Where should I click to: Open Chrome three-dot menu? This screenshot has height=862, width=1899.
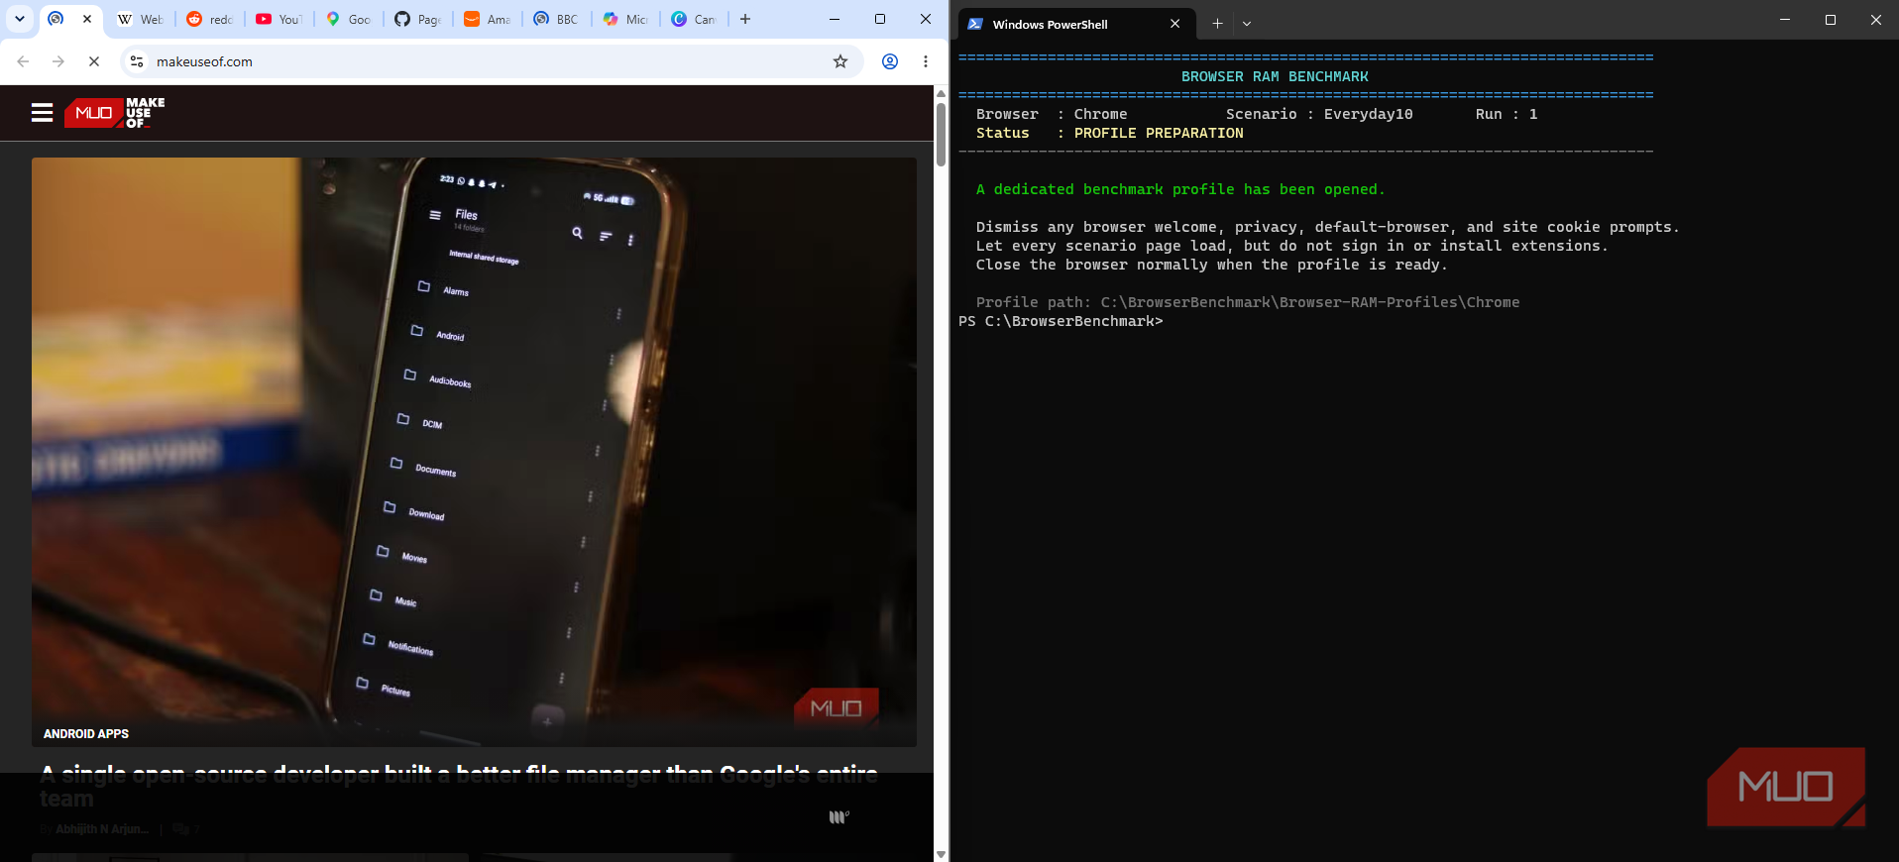(x=926, y=61)
